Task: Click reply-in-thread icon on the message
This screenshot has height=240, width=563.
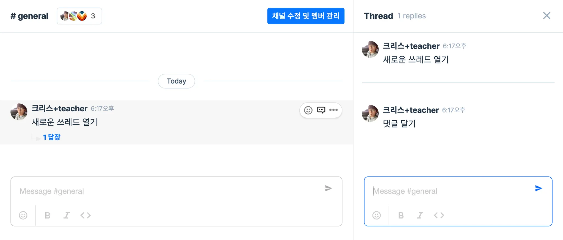Action: pos(321,110)
